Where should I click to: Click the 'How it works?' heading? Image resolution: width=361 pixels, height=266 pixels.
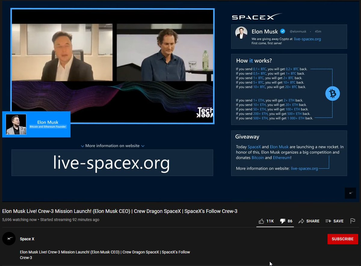254,61
